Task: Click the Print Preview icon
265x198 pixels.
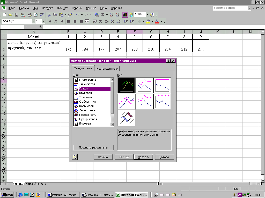Action: 36,15
